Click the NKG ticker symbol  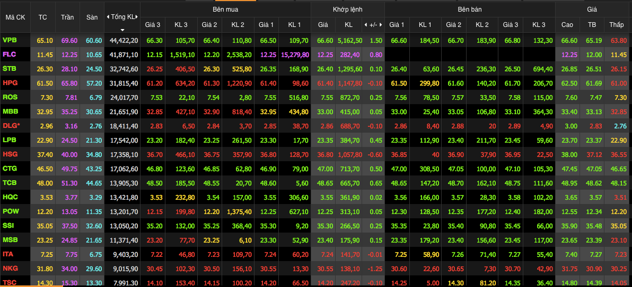[x=10, y=269]
